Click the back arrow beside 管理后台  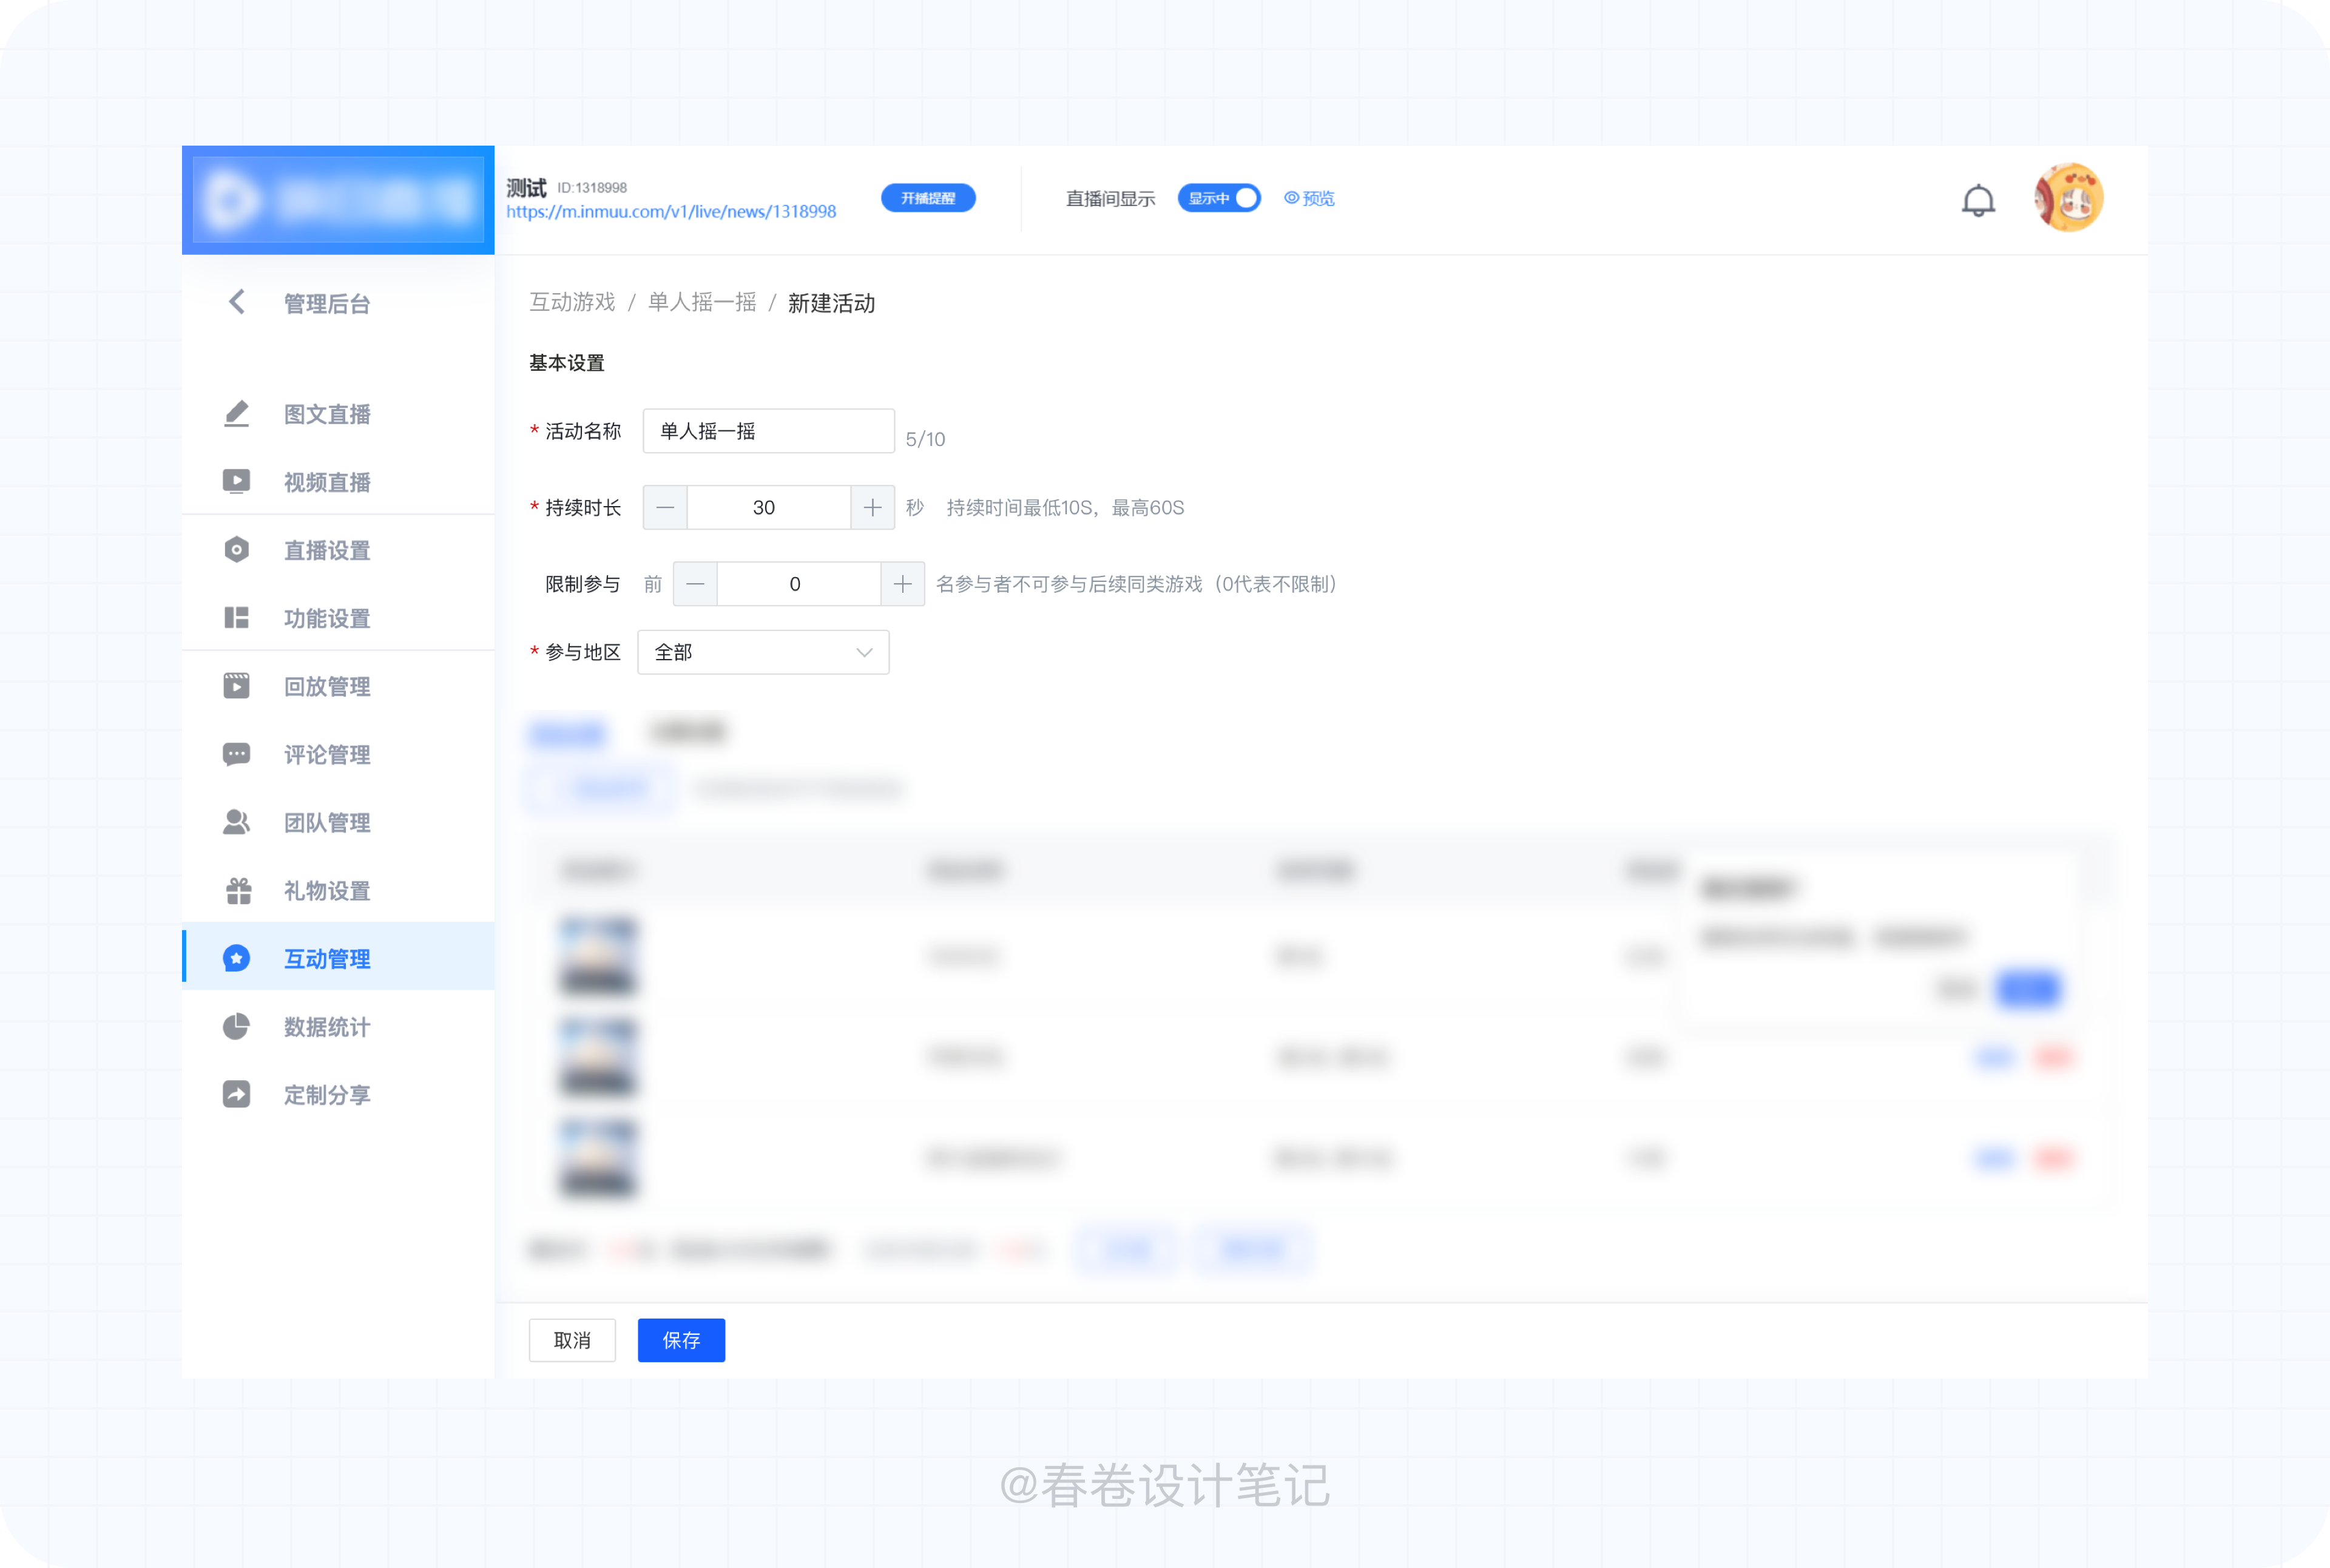[237, 302]
